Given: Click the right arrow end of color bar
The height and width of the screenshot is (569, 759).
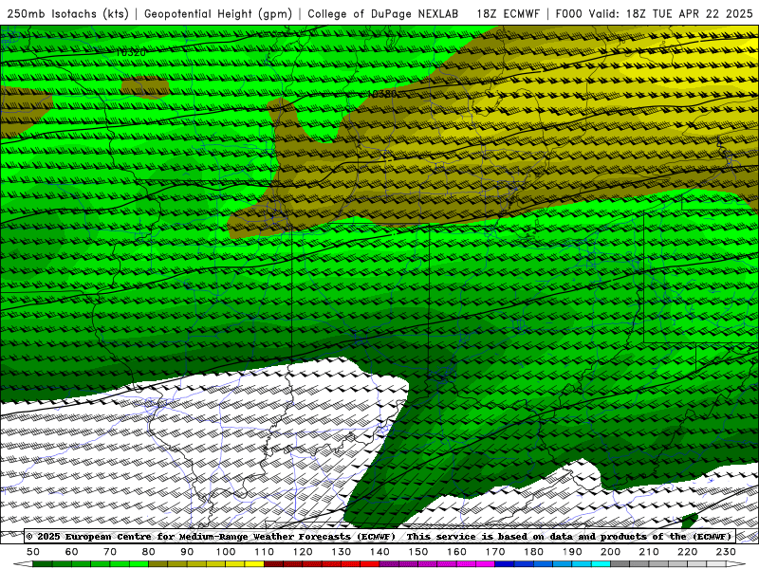Looking at the screenshot, I should (x=736, y=564).
